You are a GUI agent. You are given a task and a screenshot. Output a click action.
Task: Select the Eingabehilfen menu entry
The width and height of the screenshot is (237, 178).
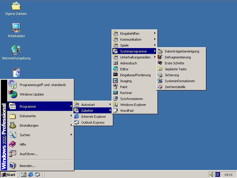tap(134, 33)
